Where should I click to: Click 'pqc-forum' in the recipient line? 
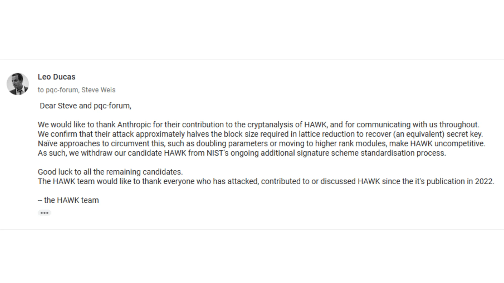62,90
